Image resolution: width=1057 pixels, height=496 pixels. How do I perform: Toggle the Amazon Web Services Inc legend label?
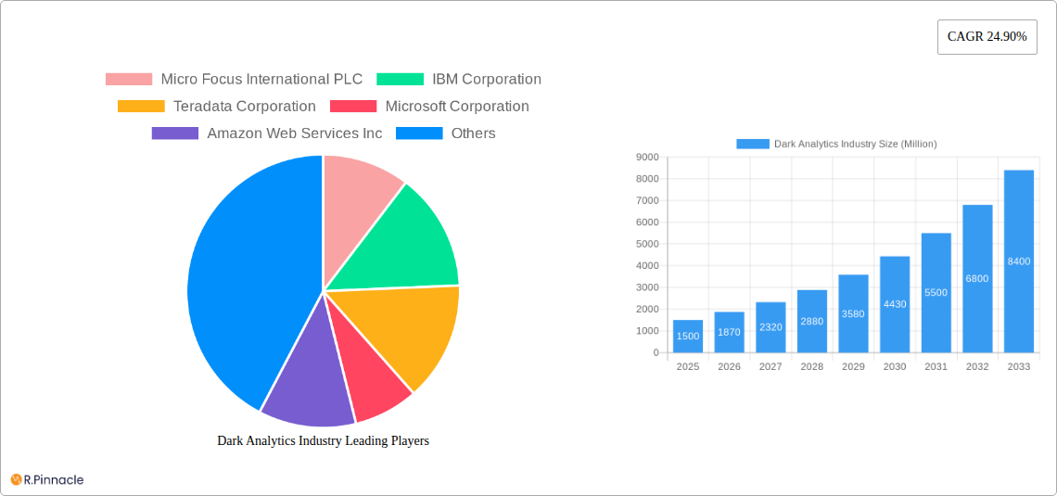pos(295,134)
